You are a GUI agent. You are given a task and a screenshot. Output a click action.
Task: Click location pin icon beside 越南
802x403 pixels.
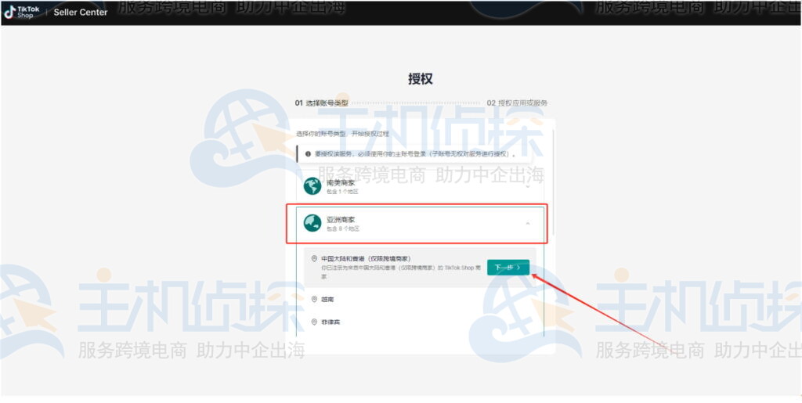314,299
